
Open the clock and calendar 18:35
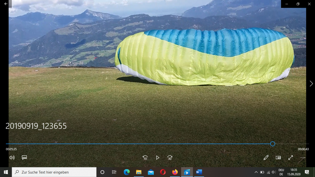294,172
